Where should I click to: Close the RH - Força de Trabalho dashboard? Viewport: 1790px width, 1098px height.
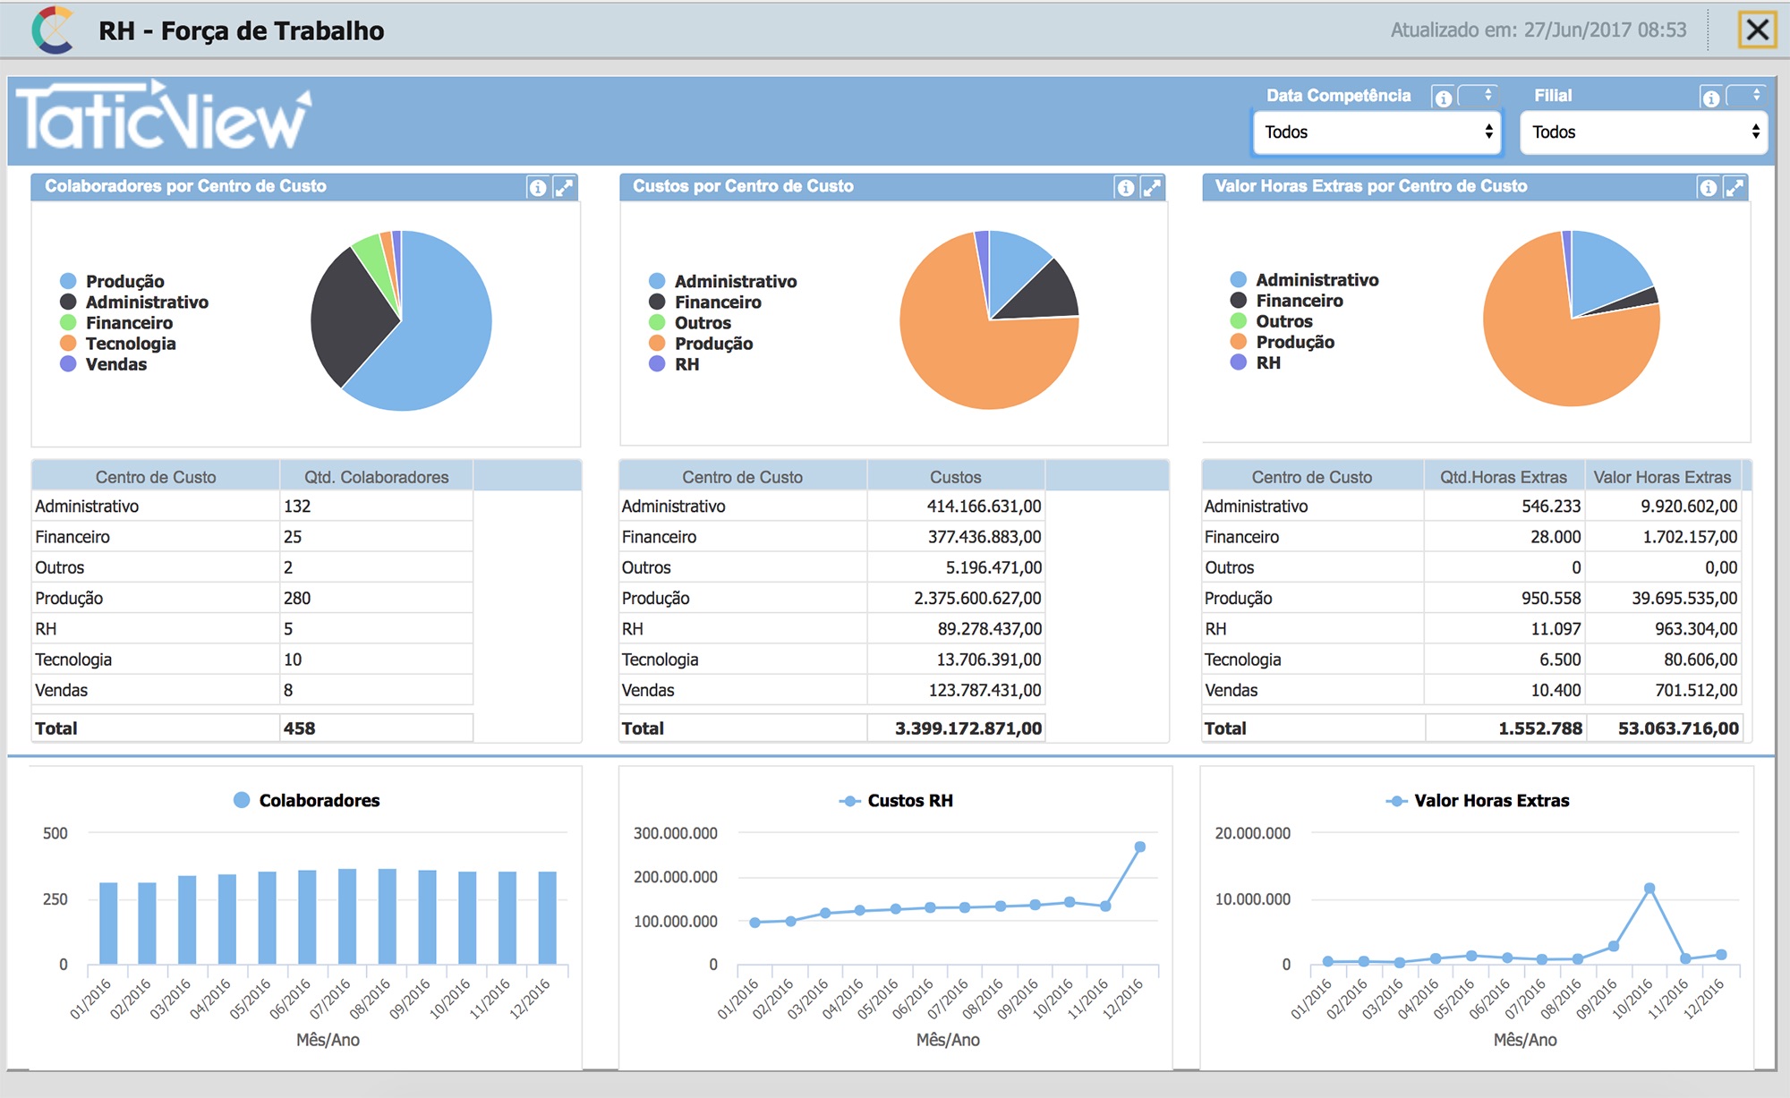coord(1757,30)
